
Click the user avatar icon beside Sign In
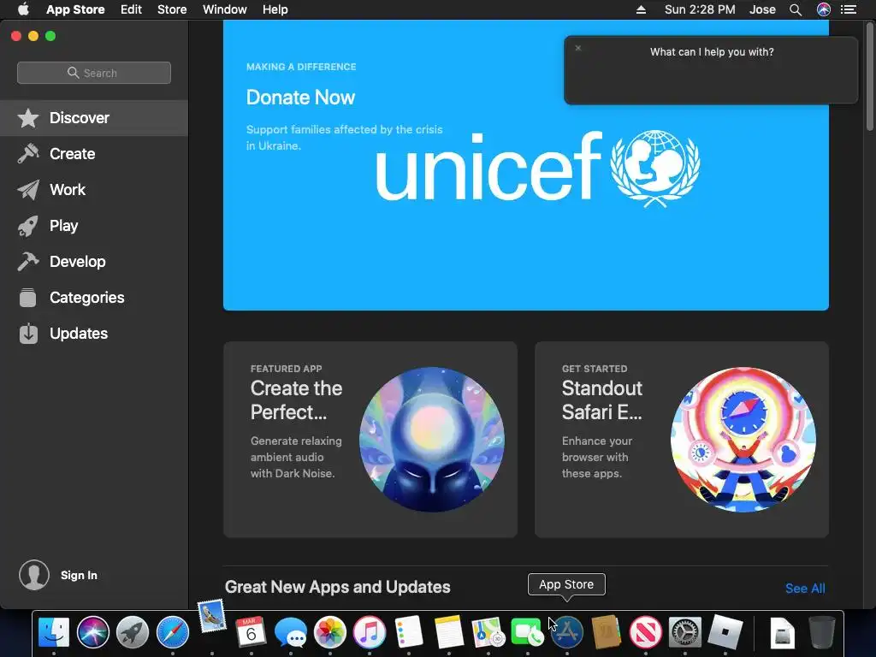[34, 575]
